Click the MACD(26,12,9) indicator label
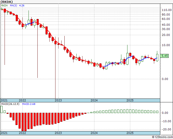The height and width of the screenshot is (139, 173). pyautogui.click(x=10, y=104)
